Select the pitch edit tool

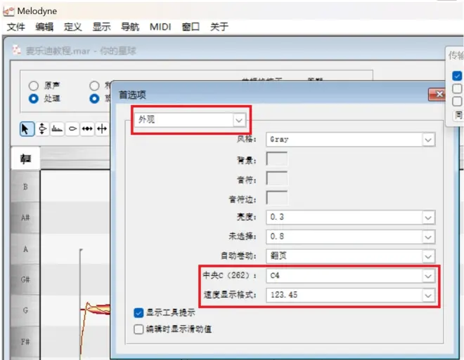[x=42, y=129]
